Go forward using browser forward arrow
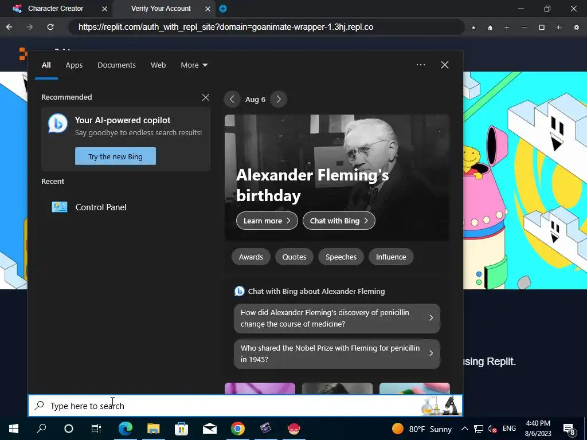 click(30, 27)
